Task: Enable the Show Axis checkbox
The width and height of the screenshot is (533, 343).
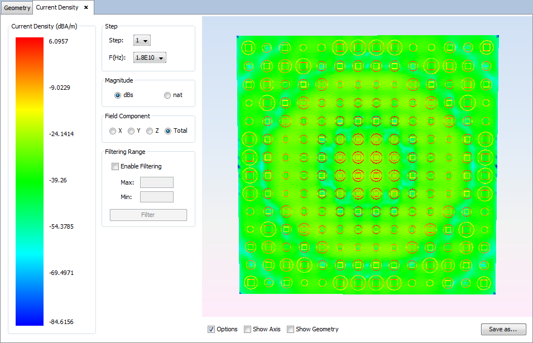Action: [247, 329]
